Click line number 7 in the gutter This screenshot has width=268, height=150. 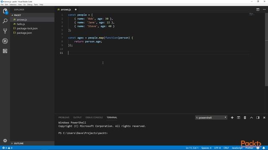pyautogui.click(x=62, y=38)
